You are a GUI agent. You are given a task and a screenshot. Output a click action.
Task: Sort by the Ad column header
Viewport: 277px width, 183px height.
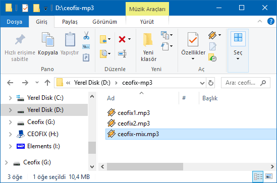[x=111, y=98]
